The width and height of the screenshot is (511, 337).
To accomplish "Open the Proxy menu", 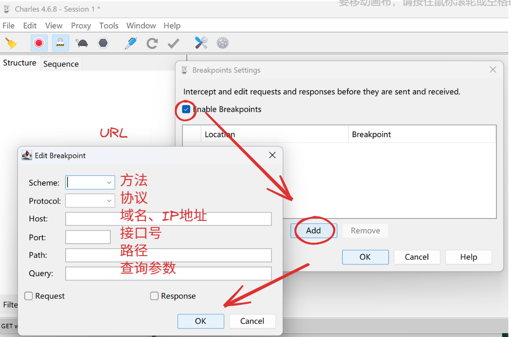I will point(81,26).
